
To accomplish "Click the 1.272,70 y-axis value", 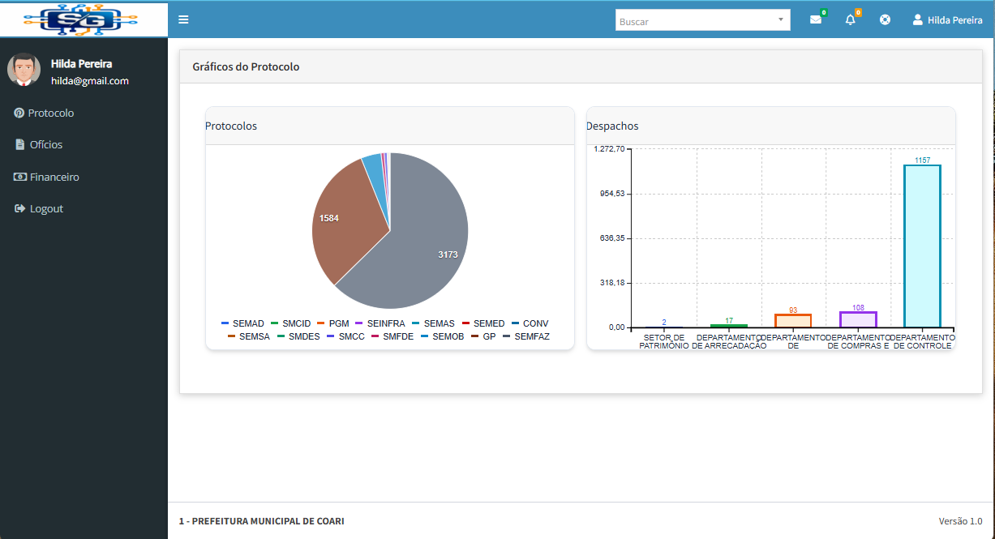I will (x=609, y=149).
